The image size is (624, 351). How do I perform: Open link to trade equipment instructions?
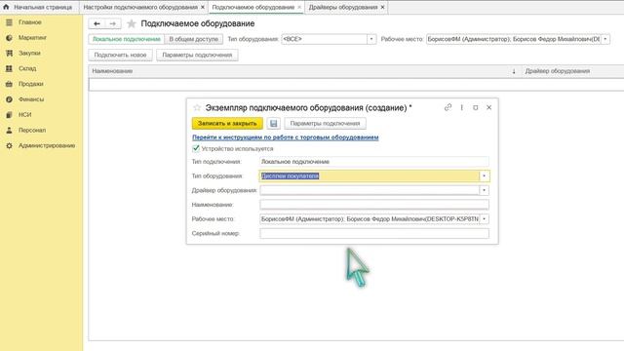[286, 137]
